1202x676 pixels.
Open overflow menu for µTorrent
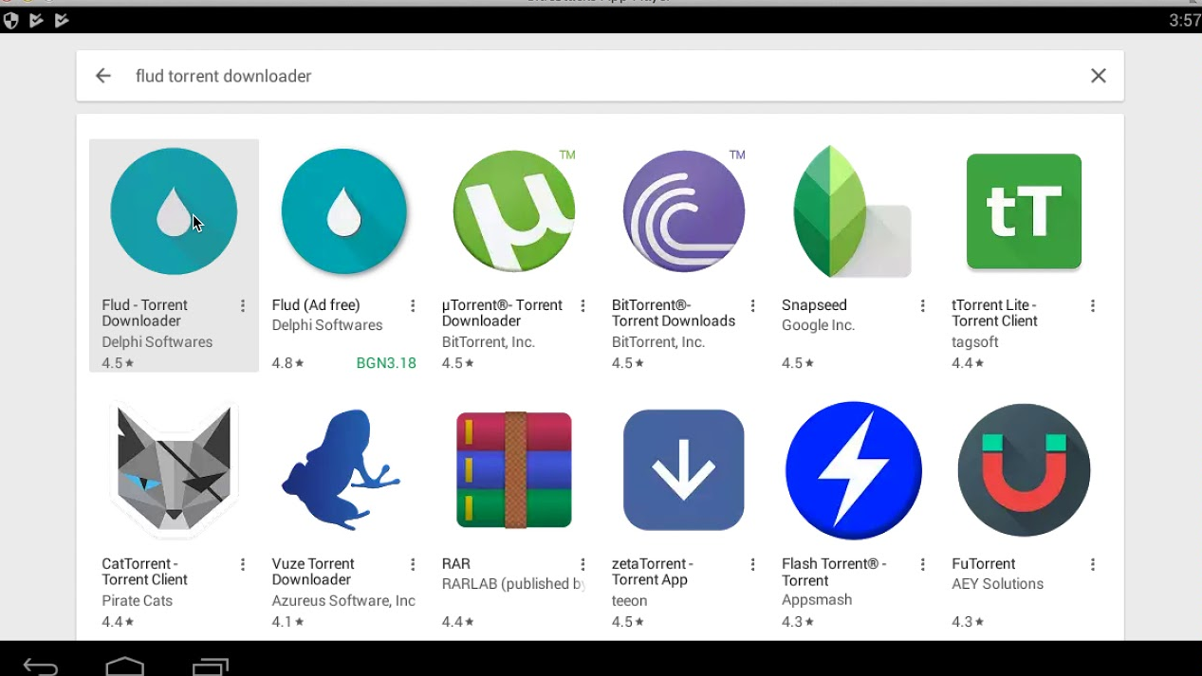click(x=583, y=305)
